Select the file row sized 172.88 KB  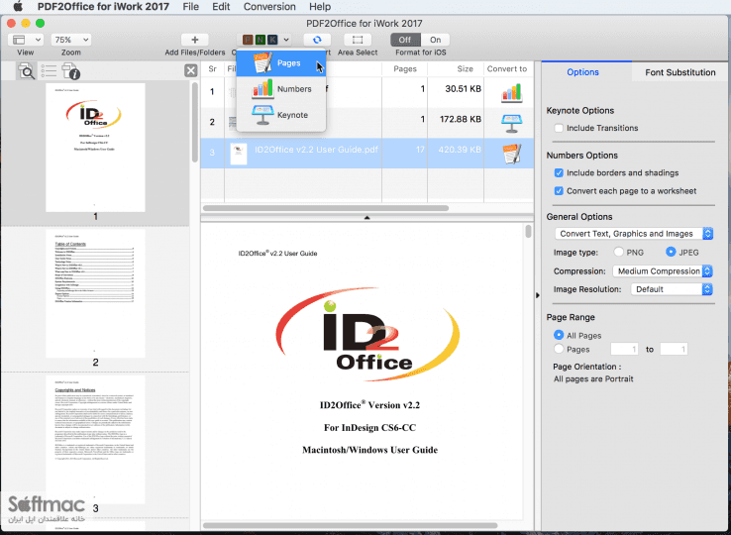[366, 123]
